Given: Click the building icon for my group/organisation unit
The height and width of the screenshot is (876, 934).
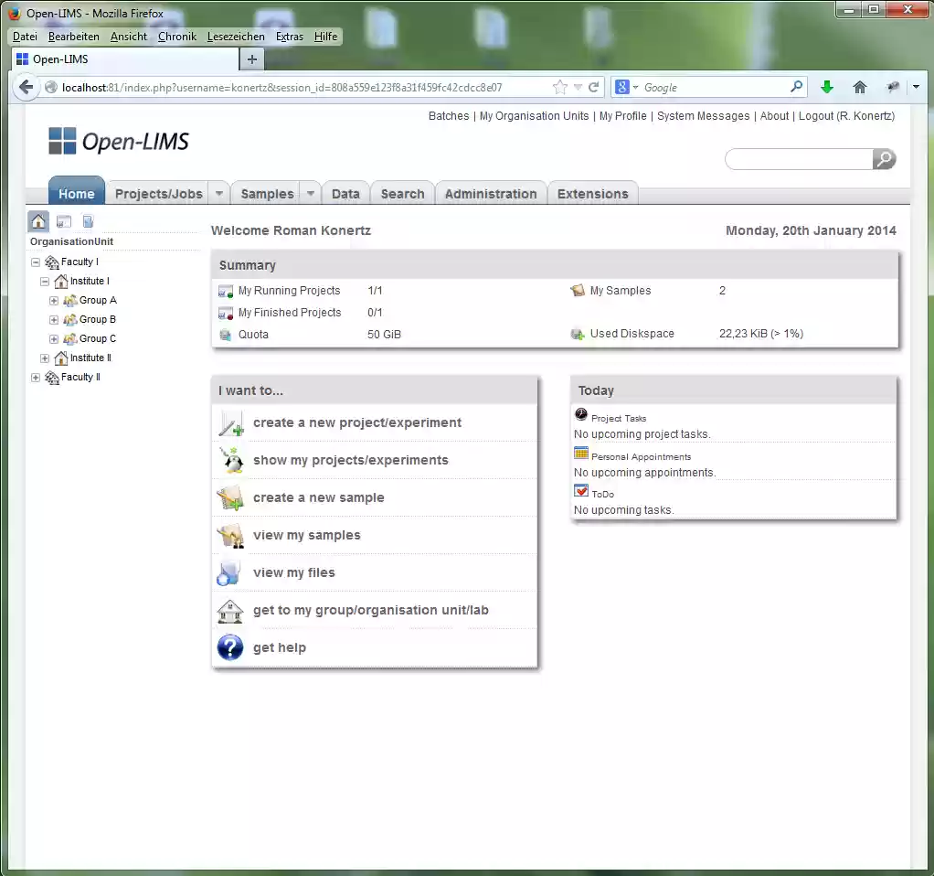Looking at the screenshot, I should pos(229,610).
